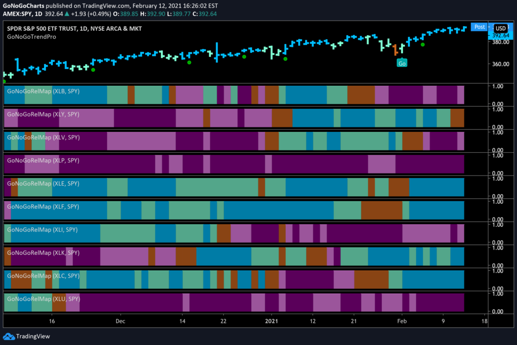Click the Dec date on time axis
This screenshot has height=345, width=517.
(120, 321)
